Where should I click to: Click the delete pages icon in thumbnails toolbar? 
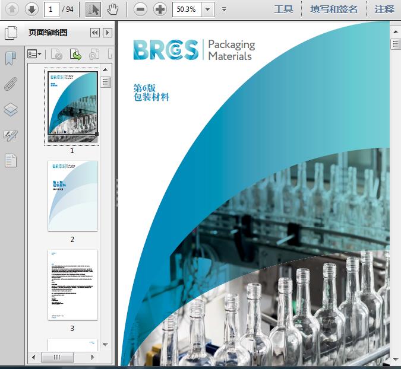point(57,54)
